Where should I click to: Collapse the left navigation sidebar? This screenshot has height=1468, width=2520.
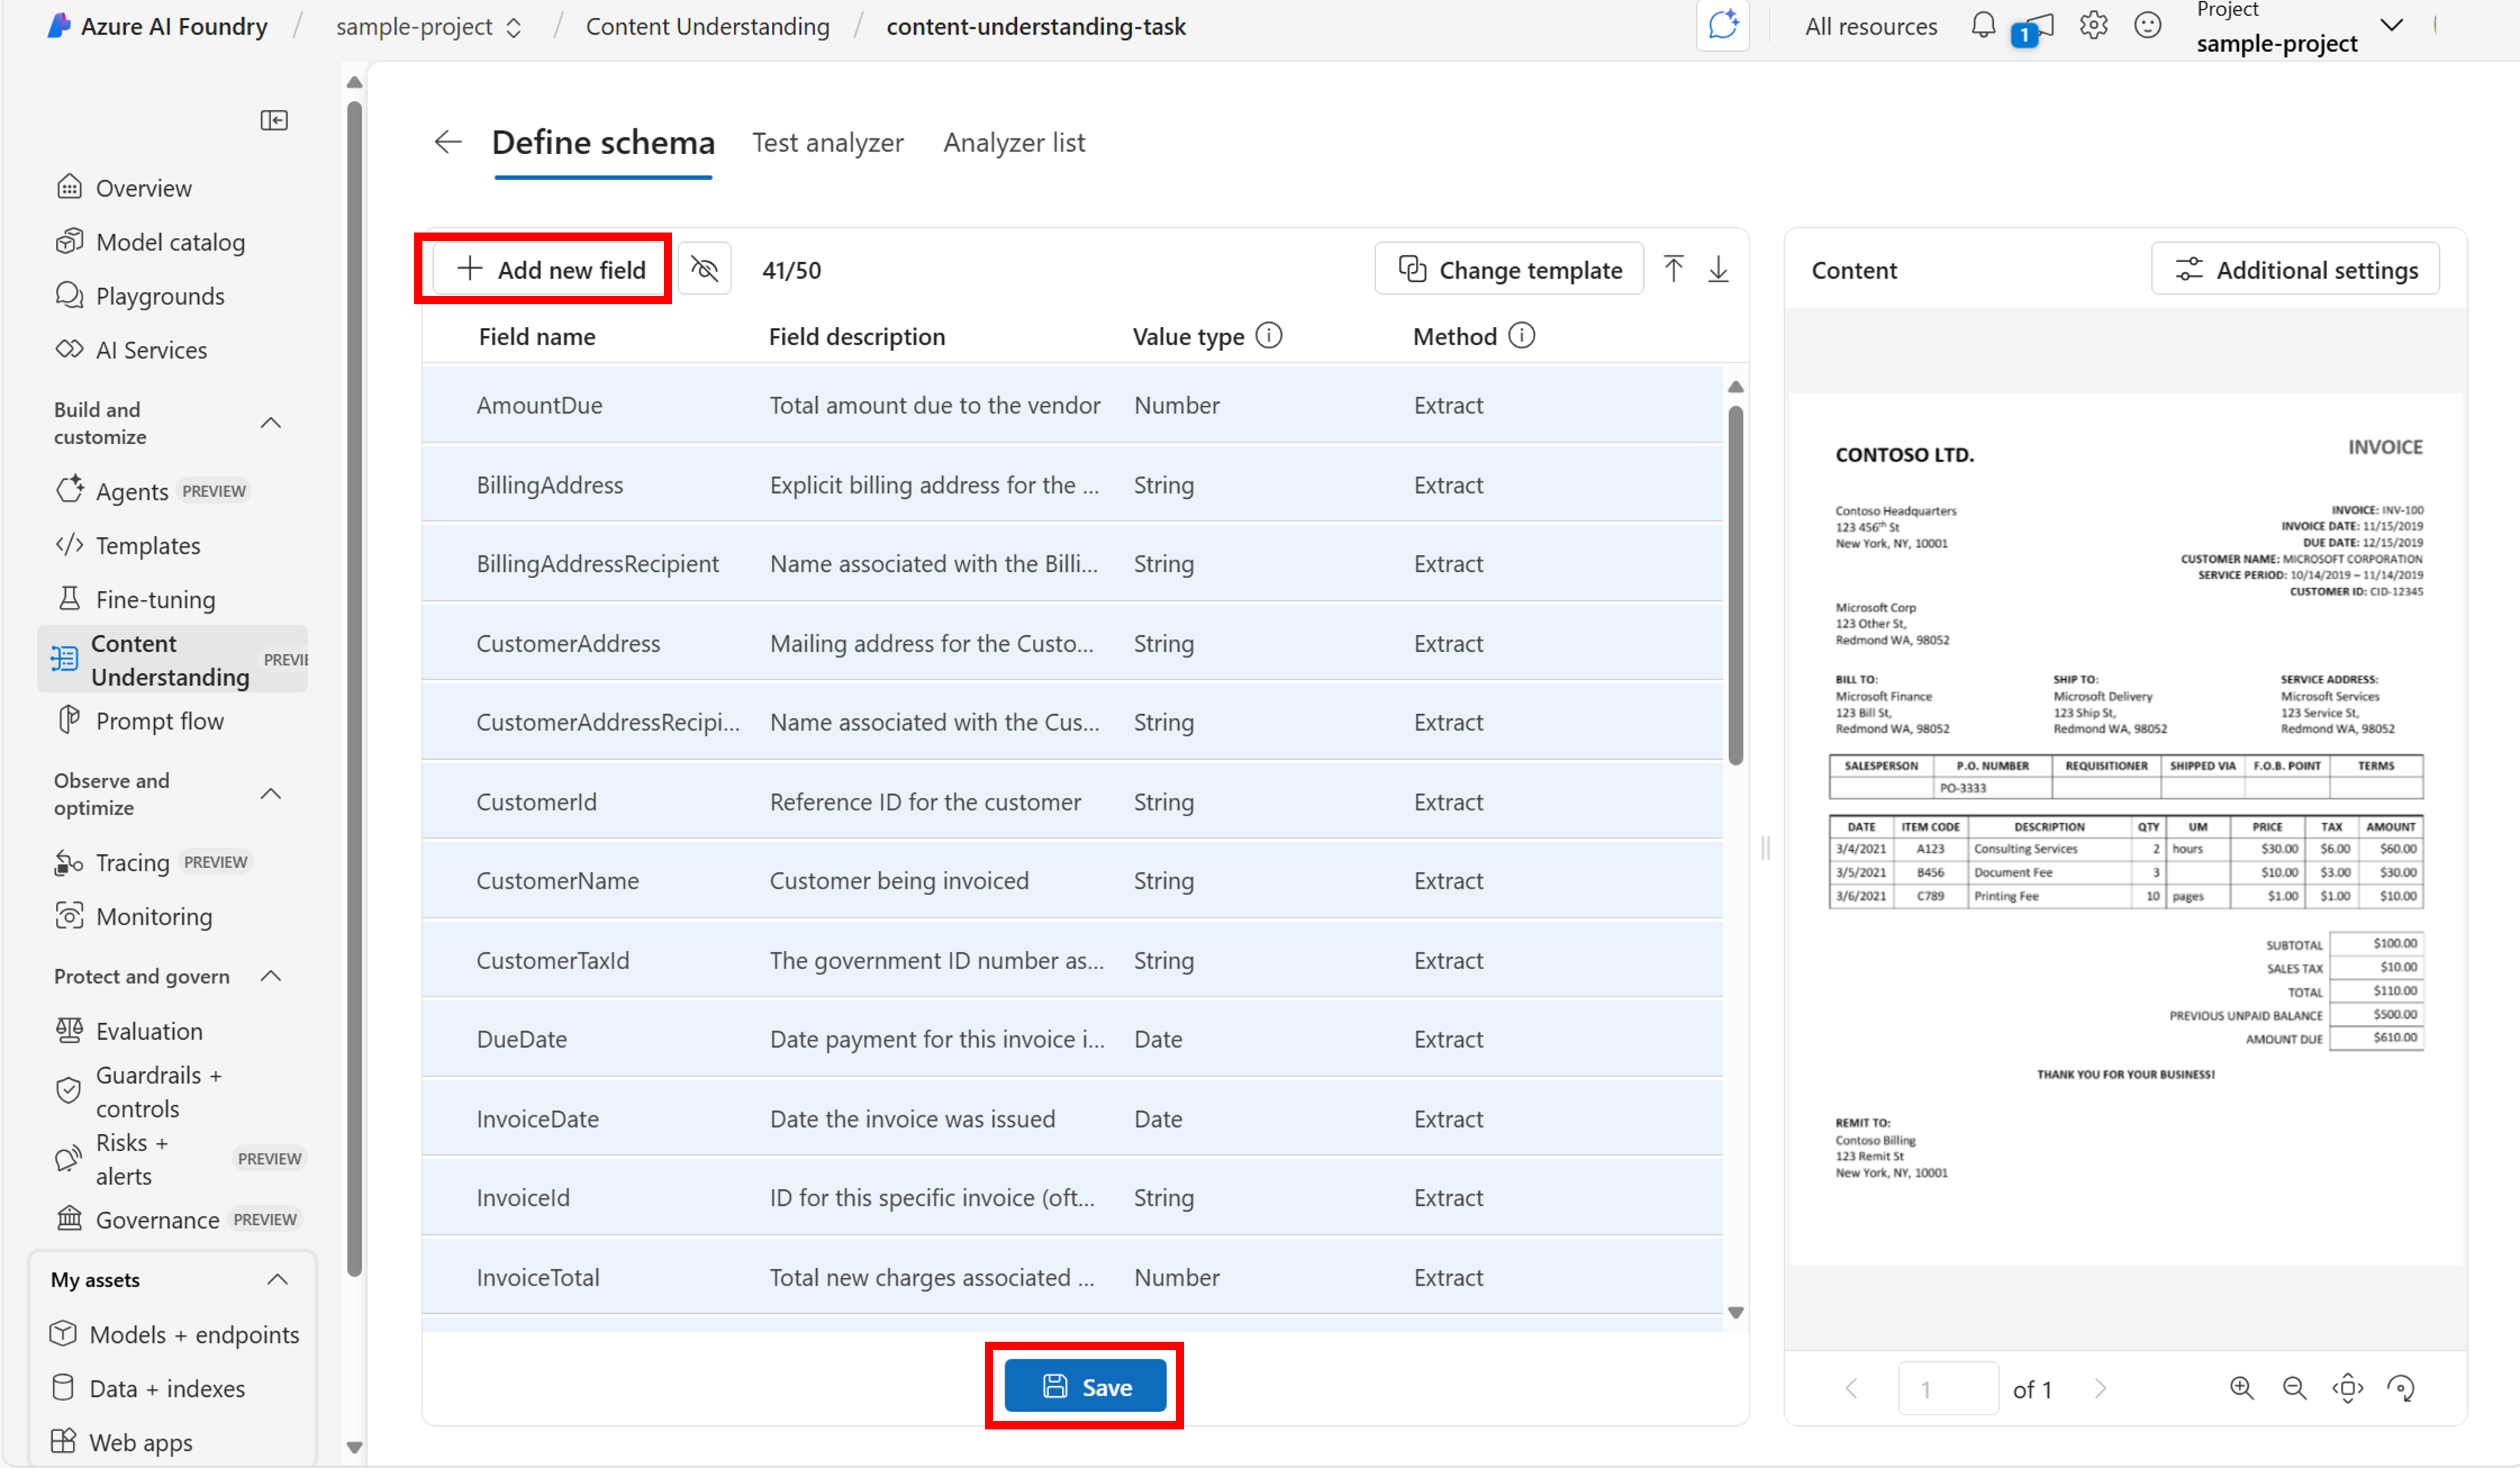pos(274,121)
